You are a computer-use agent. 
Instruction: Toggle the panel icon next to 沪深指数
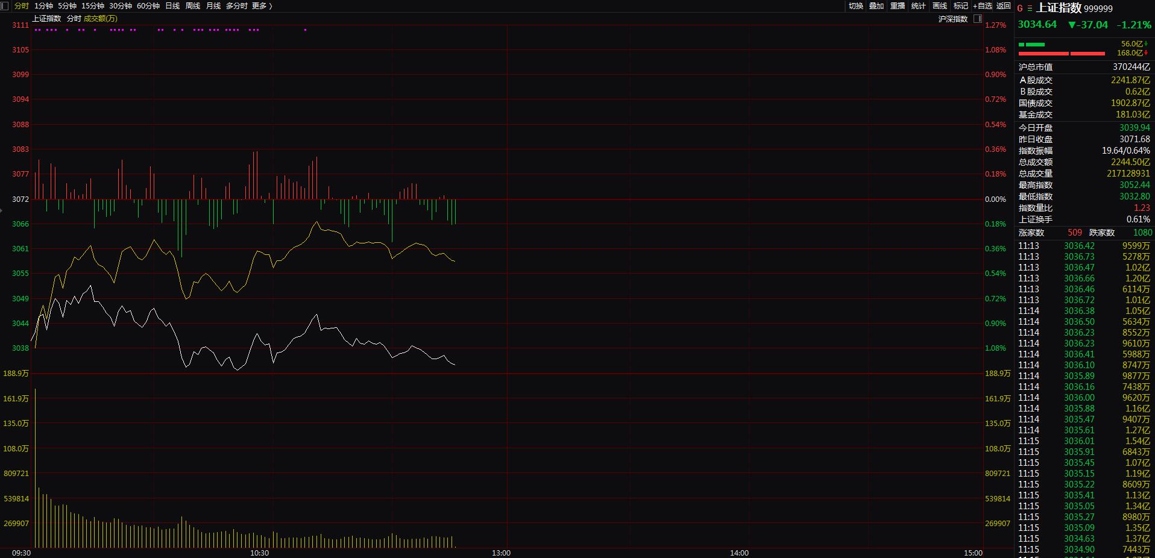click(x=978, y=19)
